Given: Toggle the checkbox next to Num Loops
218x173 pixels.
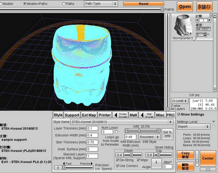Looking at the screenshot, I should [x=116, y=132].
